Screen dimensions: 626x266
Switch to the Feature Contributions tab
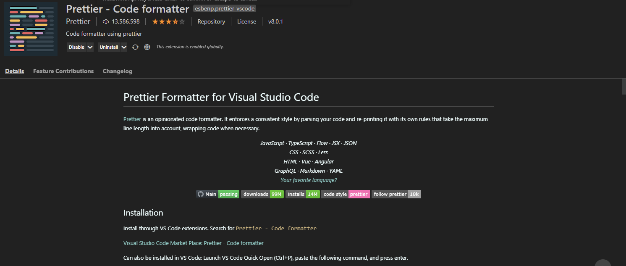[x=63, y=71]
